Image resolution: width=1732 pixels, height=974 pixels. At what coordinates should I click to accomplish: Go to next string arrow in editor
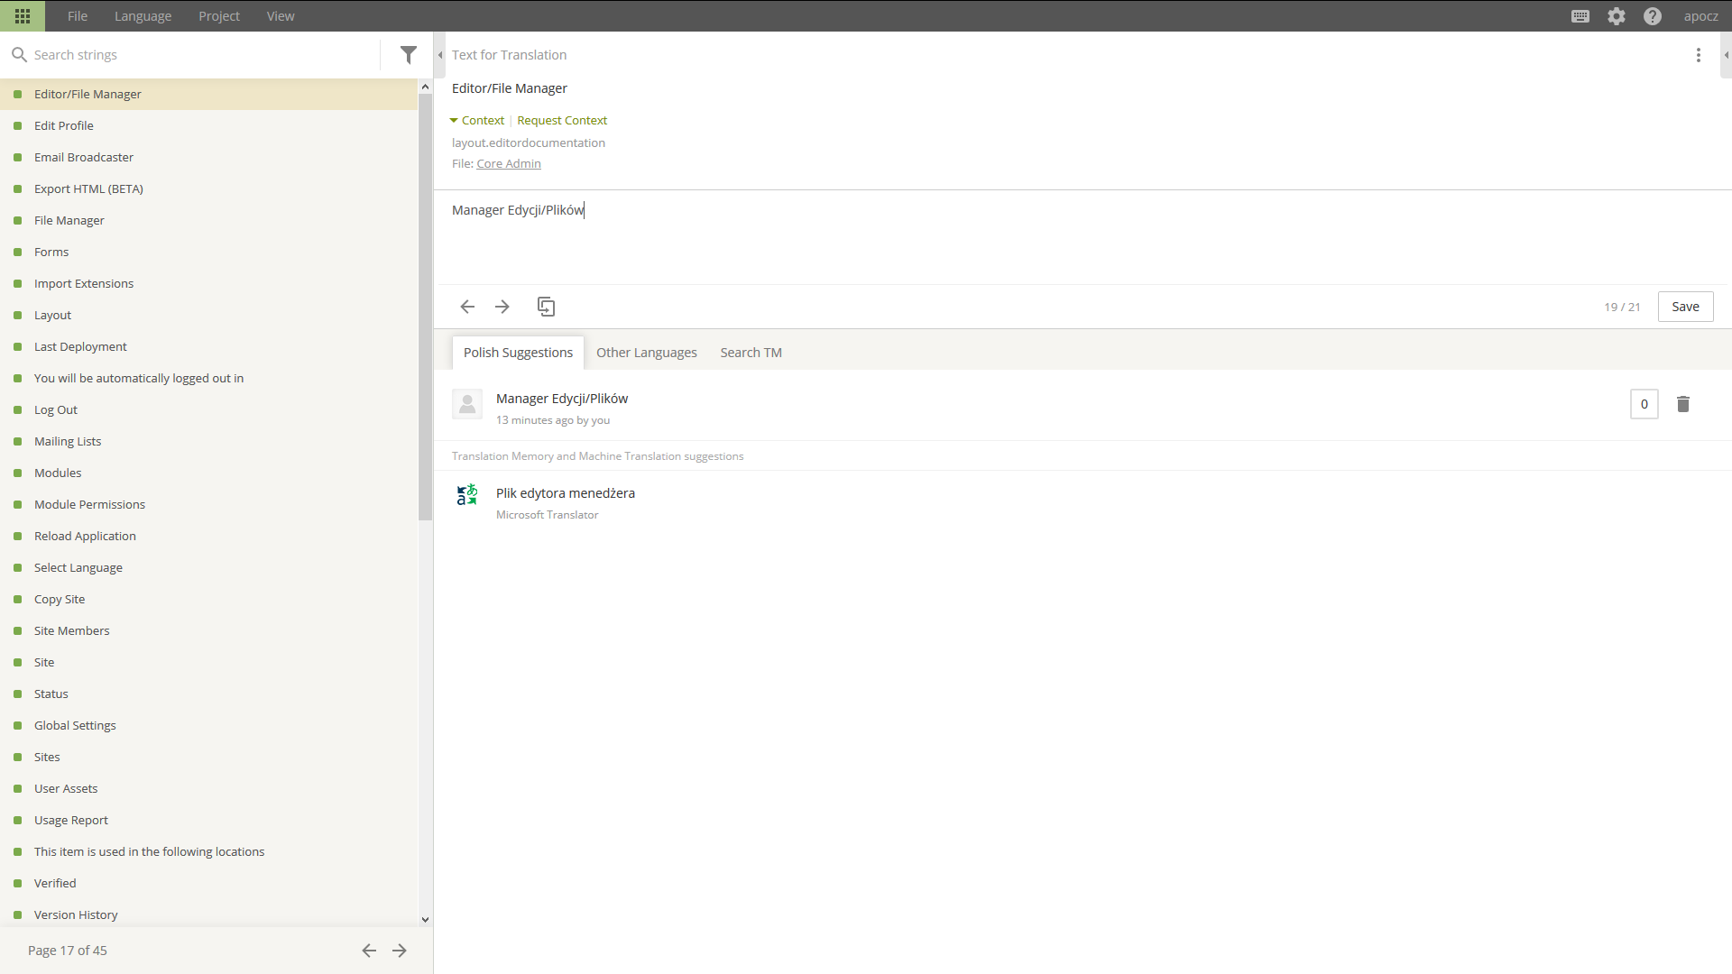(502, 307)
